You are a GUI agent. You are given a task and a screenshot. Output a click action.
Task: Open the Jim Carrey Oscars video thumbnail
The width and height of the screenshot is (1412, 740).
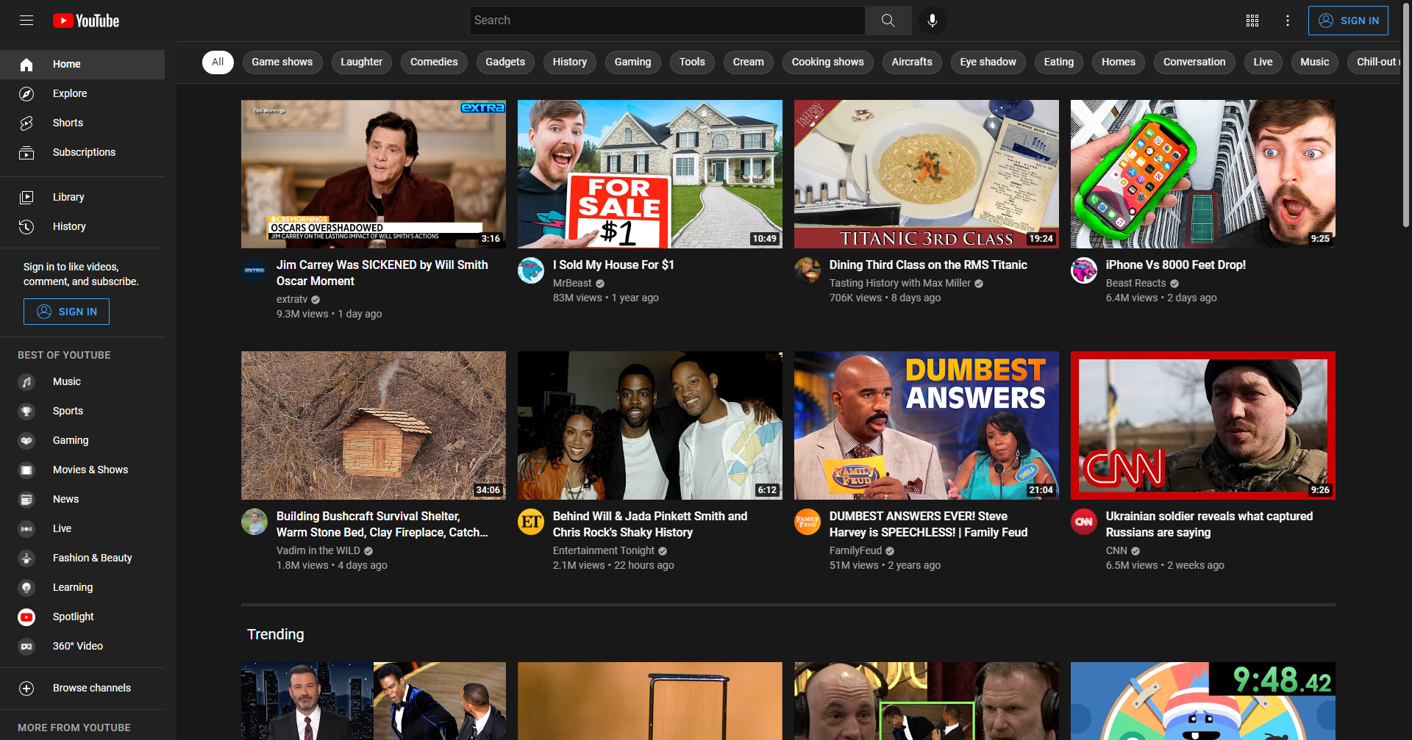point(374,174)
